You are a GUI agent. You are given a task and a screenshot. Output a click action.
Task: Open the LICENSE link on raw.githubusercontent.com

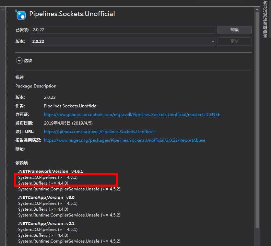point(132,115)
